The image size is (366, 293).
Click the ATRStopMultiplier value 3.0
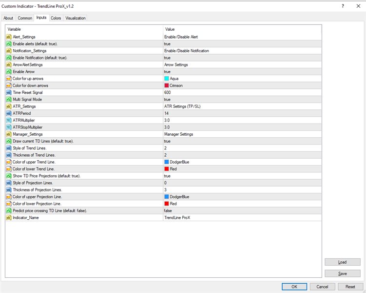click(167, 127)
